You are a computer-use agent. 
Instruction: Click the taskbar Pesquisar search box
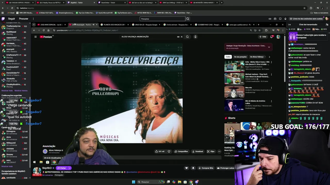pyautogui.click(x=151, y=182)
